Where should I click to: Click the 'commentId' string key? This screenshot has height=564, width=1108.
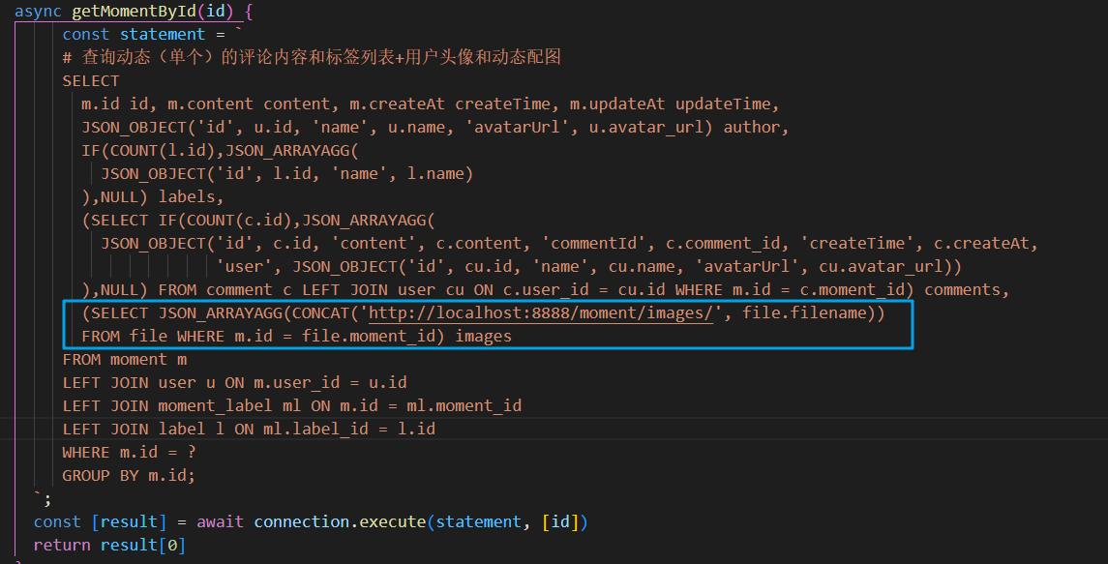click(593, 243)
